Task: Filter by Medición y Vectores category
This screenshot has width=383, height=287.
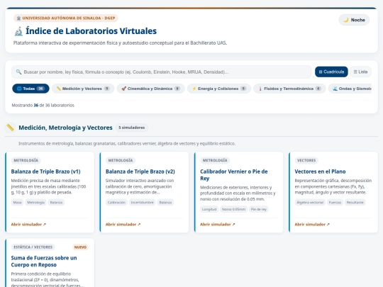Action: pyautogui.click(x=83, y=89)
